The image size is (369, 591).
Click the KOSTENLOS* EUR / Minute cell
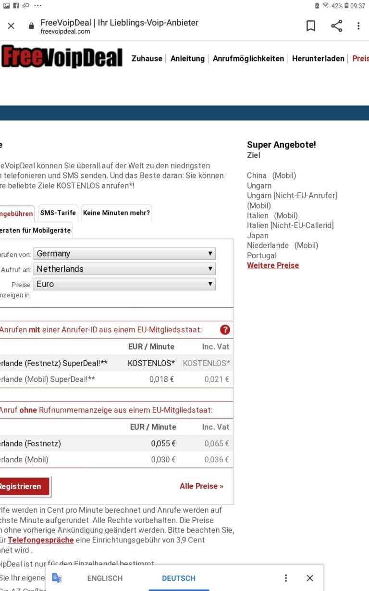151,363
